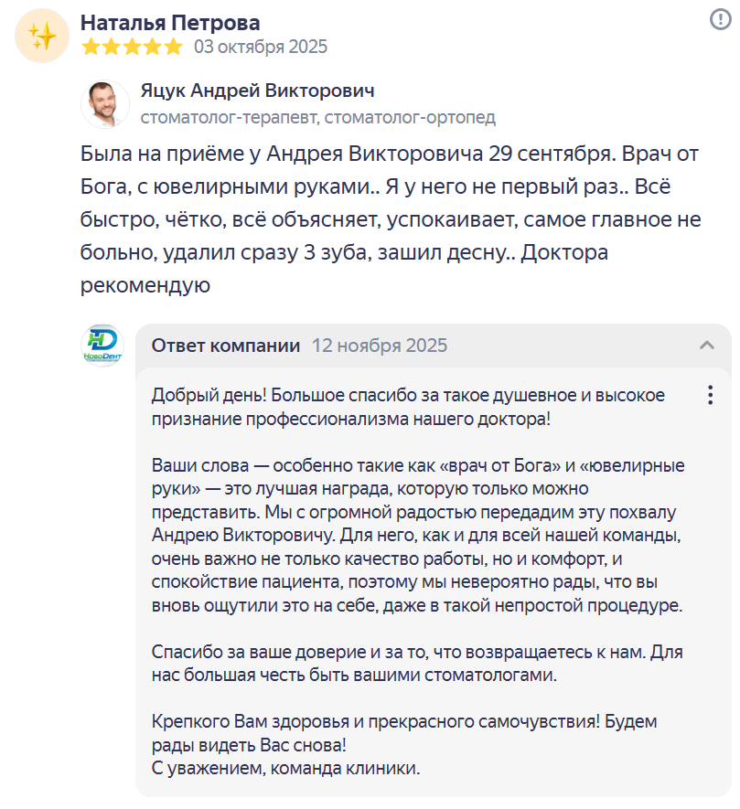Collapse the company reply using the chevron
Image resolution: width=740 pixels, height=809 pixels.
[706, 346]
